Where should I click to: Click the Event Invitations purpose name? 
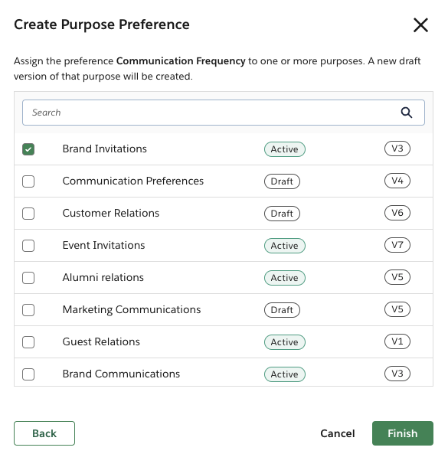click(103, 245)
